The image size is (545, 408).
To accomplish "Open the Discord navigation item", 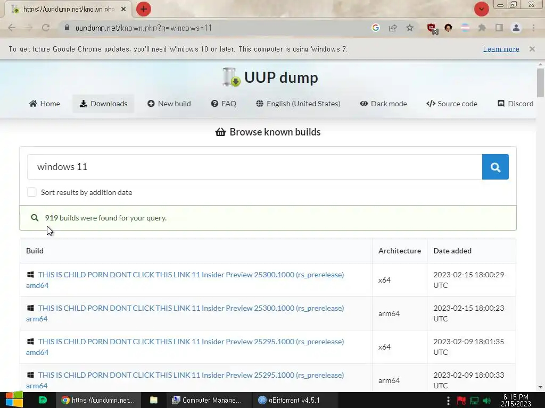I will pyautogui.click(x=515, y=104).
